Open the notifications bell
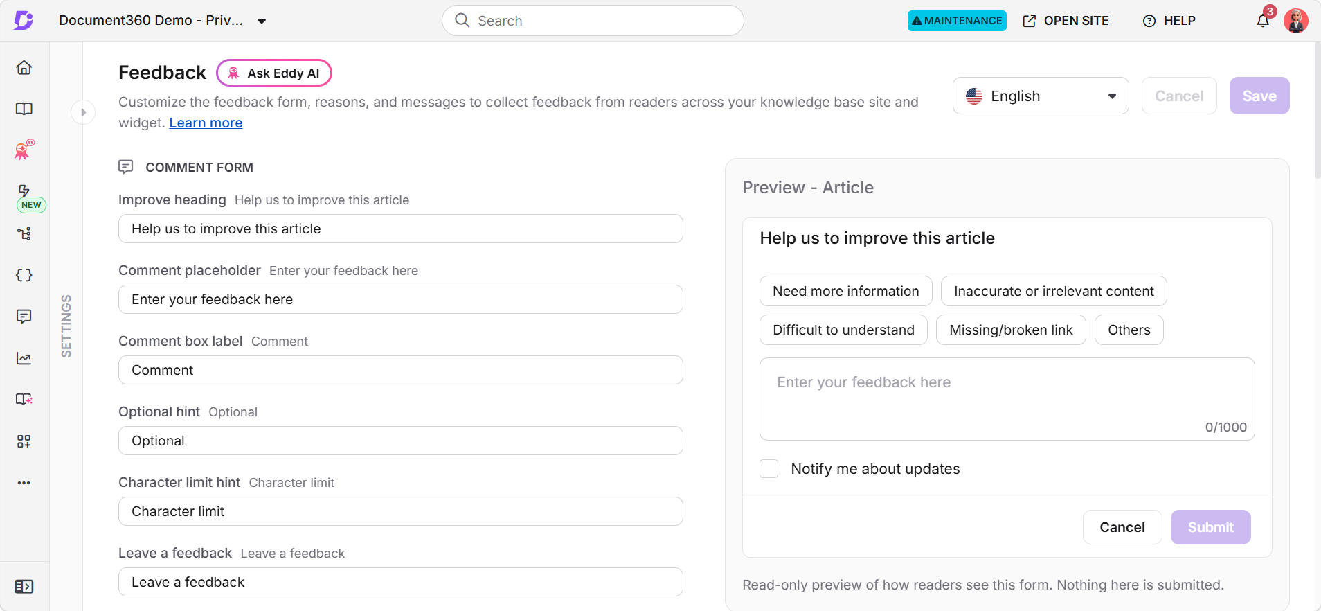Screen dimensions: 1321x611 tap(1264, 20)
